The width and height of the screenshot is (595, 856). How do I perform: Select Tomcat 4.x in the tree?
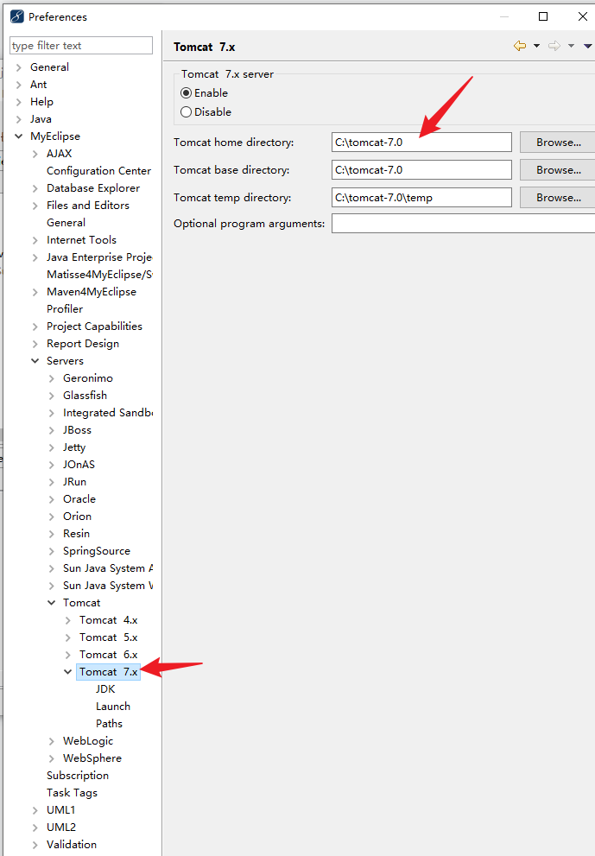(x=108, y=620)
